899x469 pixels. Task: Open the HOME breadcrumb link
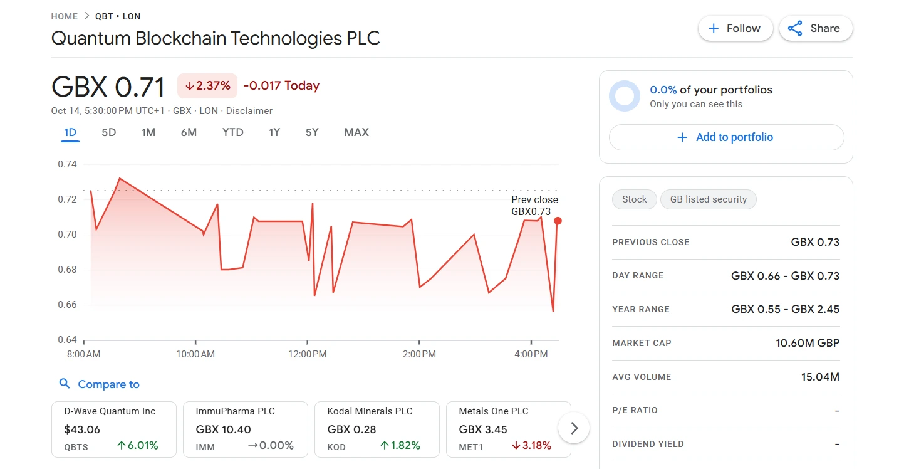click(x=64, y=16)
